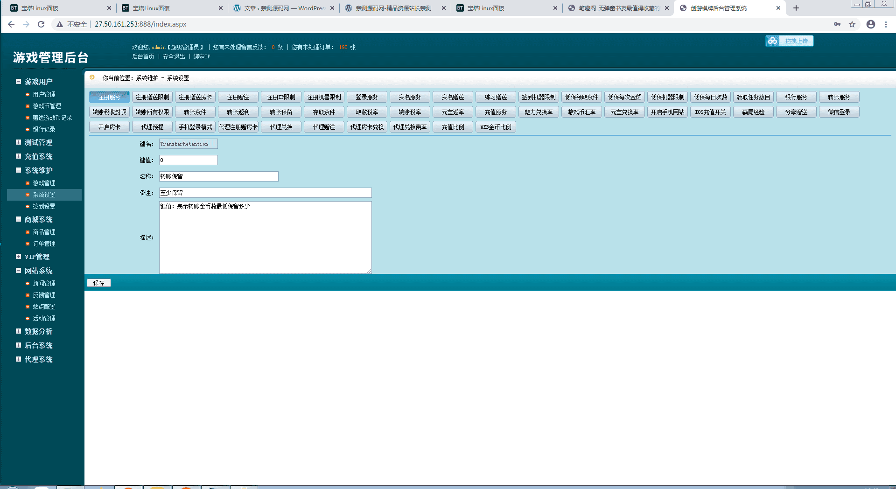This screenshot has height=489, width=896.
Task: Click the 安全退出 logout link
Action: coord(174,56)
